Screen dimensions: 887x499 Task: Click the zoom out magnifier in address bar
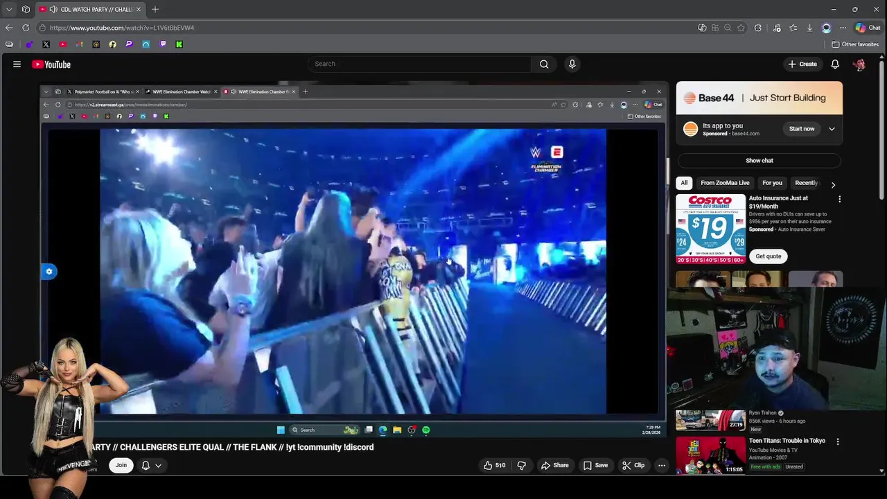pyautogui.click(x=728, y=28)
